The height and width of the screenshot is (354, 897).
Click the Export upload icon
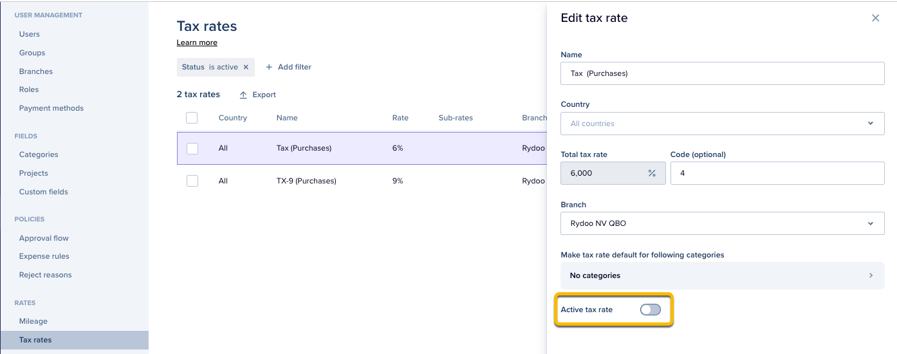(x=243, y=95)
